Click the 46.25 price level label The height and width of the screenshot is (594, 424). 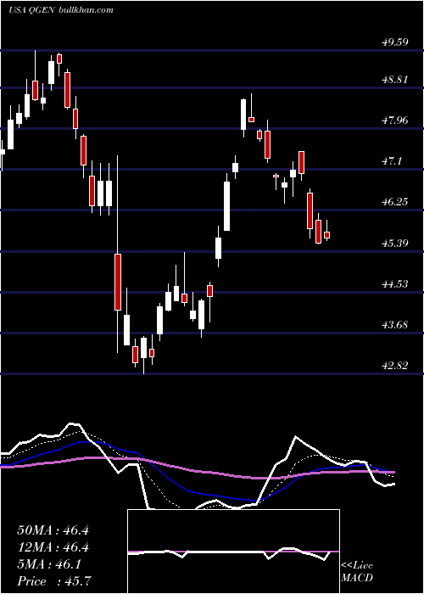(x=394, y=202)
